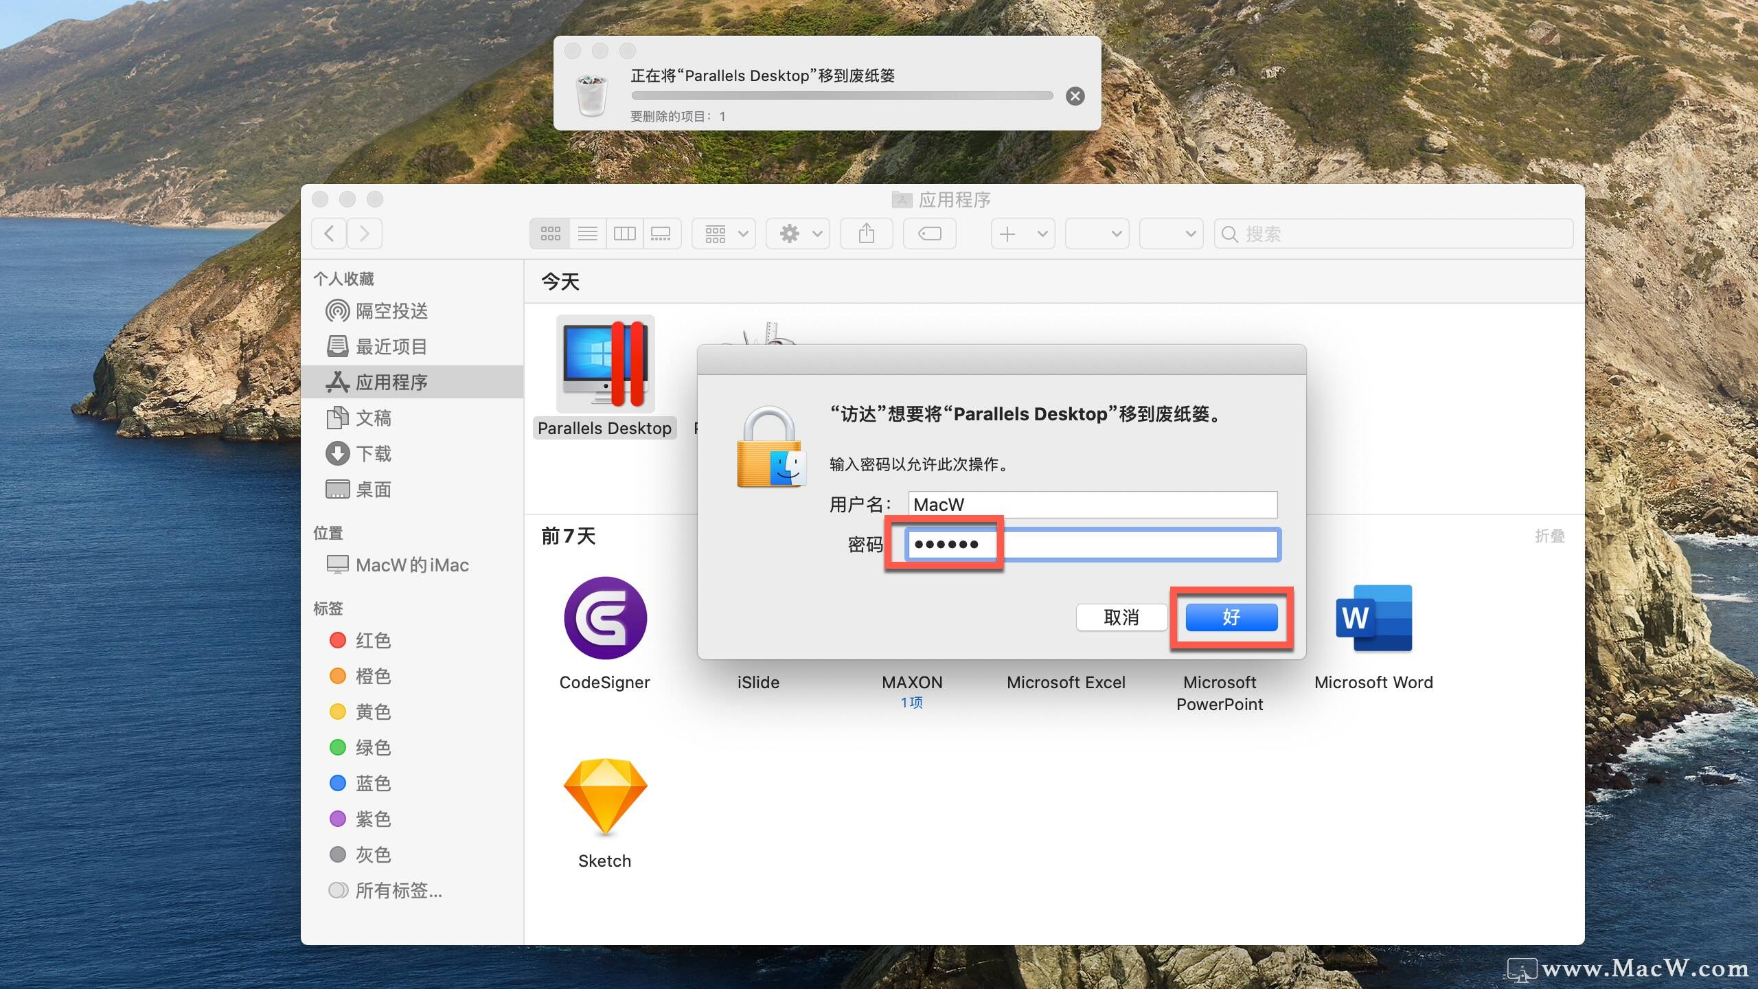Open 下载 folder in sidebar

[373, 454]
